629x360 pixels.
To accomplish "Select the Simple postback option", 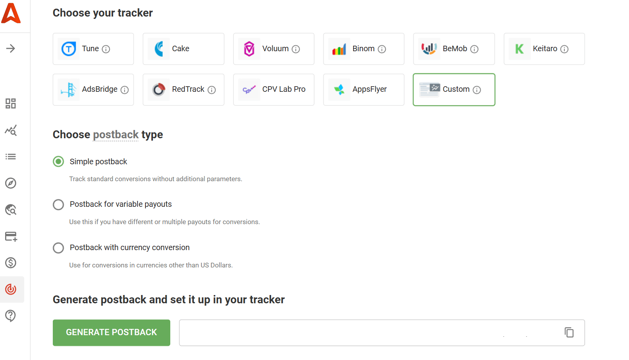I will [58, 161].
